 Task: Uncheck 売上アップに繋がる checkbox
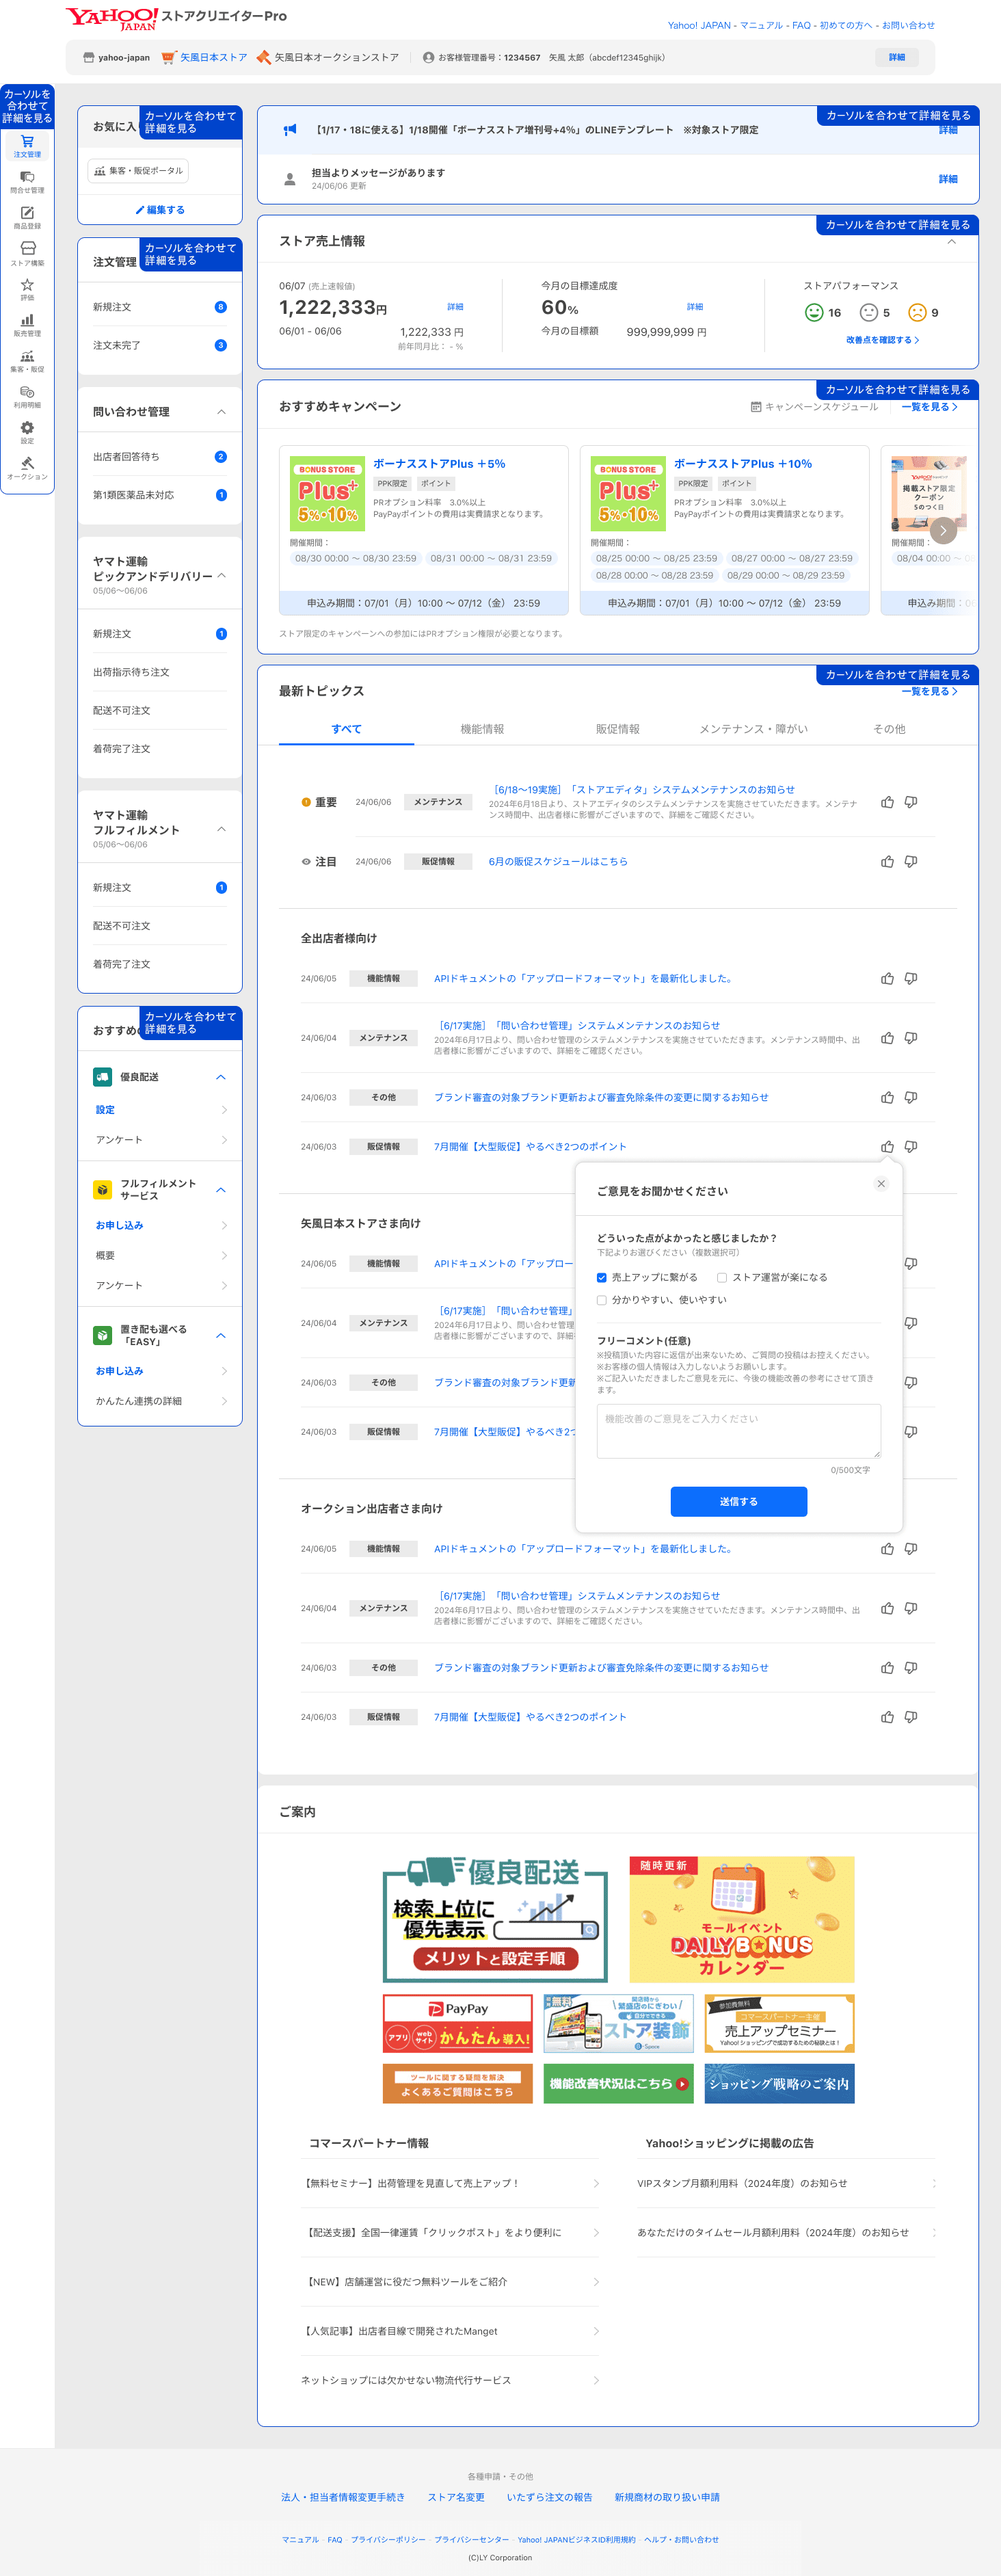(x=602, y=1277)
